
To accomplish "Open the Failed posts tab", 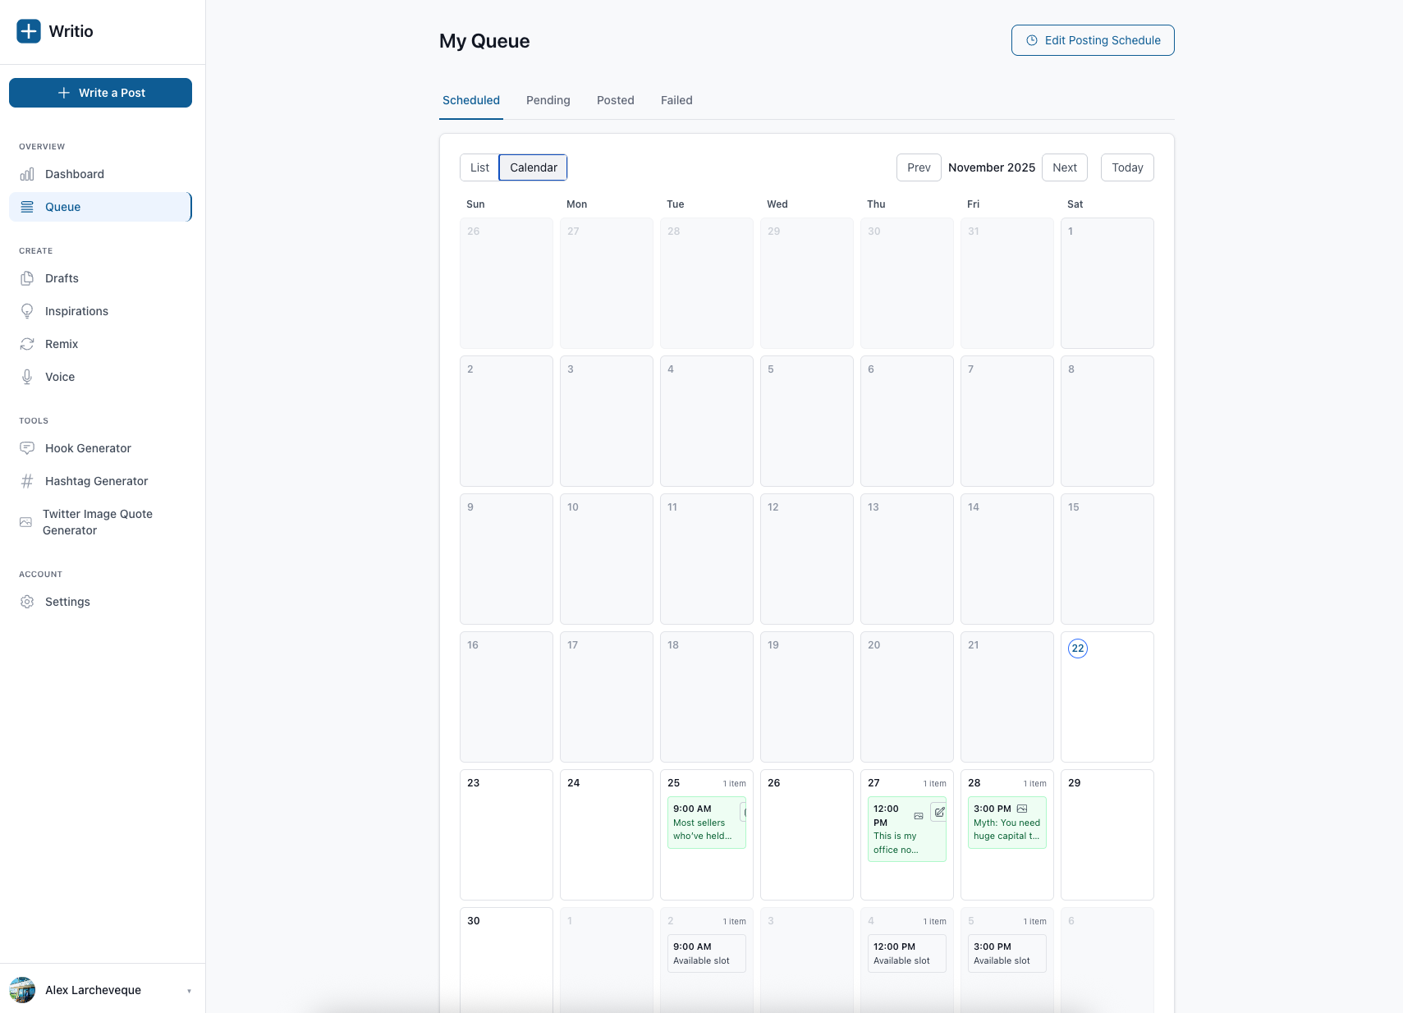I will tap(676, 100).
